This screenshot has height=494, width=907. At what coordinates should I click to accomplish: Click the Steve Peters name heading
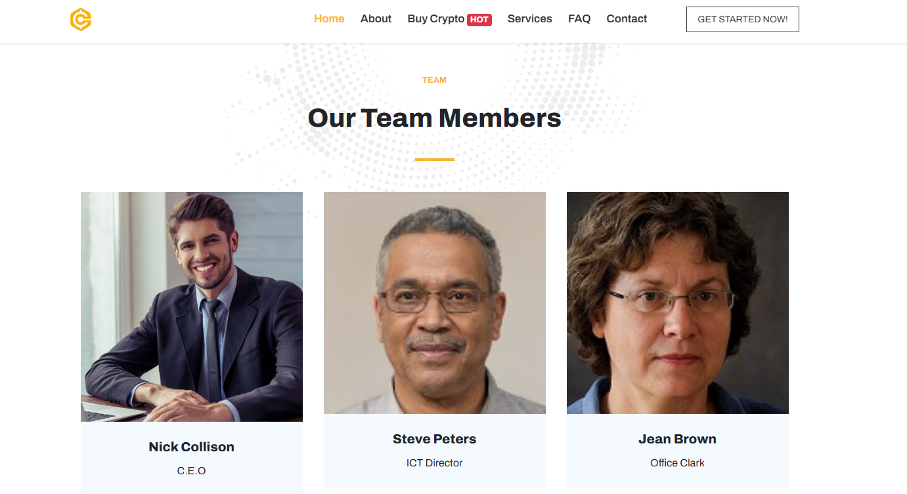point(435,439)
